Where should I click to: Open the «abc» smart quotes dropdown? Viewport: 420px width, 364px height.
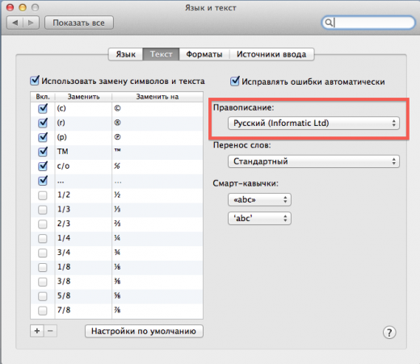tap(259, 199)
